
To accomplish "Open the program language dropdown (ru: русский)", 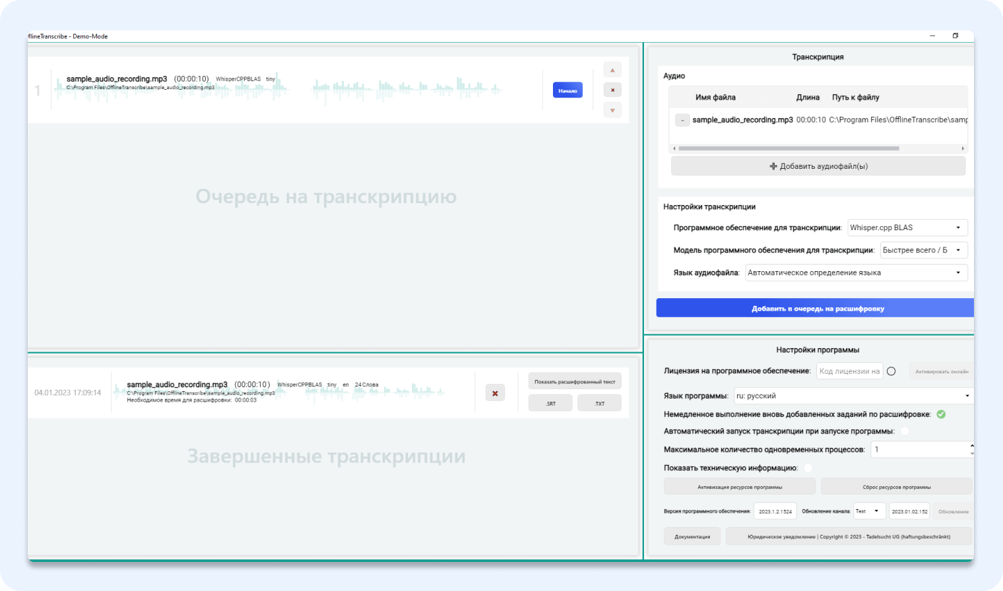I will click(x=854, y=396).
